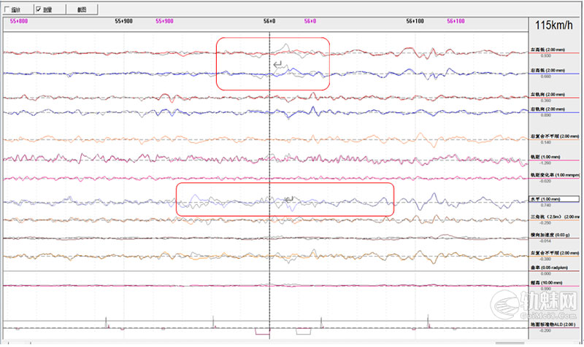This screenshot has width=584, height=347.
Task: Select the 右高低 (2.00 mm) channel label
Action: click(x=547, y=70)
